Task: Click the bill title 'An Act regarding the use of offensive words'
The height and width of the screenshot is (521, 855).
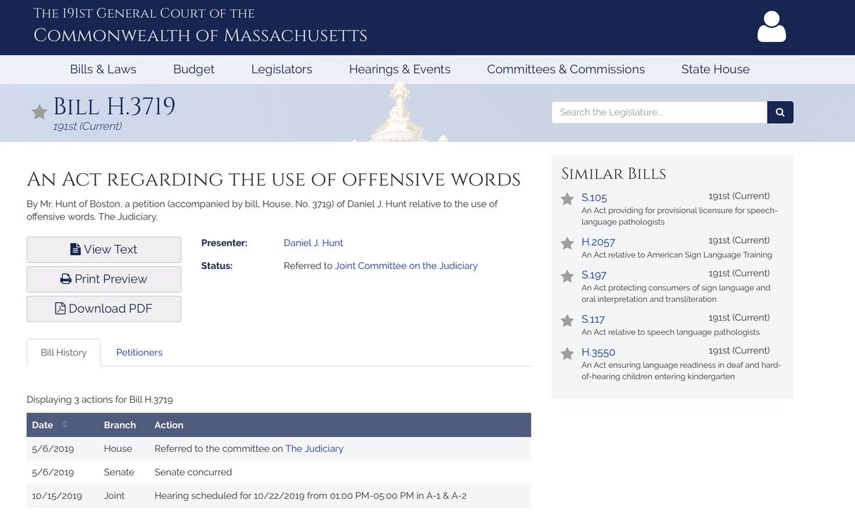Action: click(274, 180)
